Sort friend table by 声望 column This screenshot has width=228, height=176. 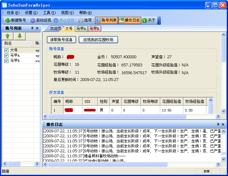point(116,101)
